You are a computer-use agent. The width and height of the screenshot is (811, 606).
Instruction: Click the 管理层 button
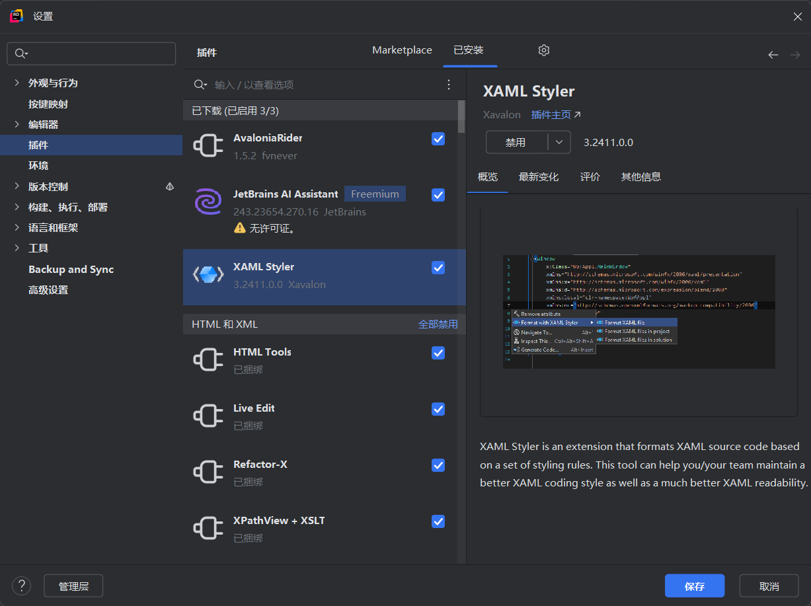coord(73,586)
